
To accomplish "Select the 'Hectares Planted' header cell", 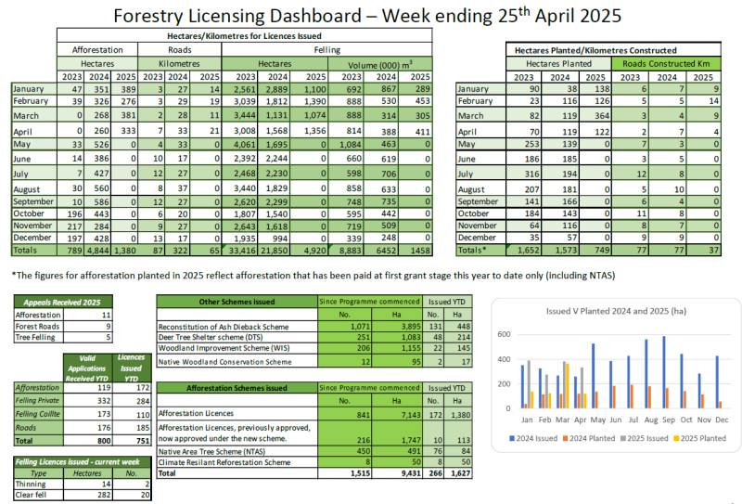I will [556, 63].
